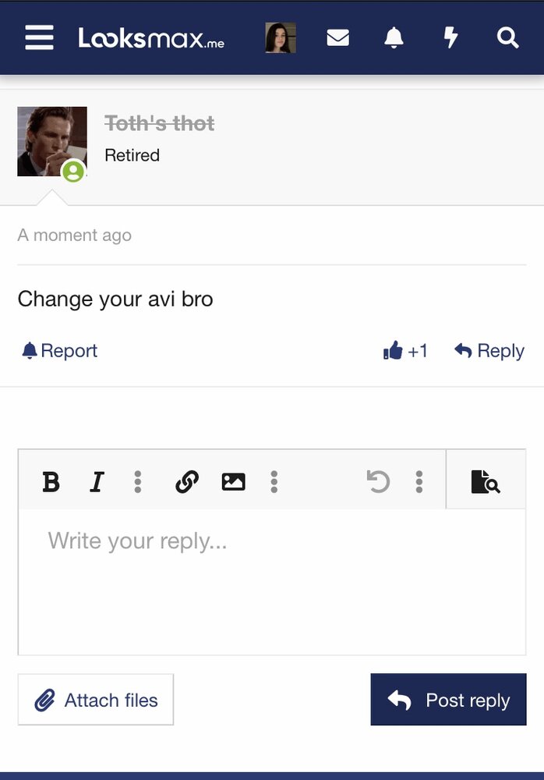544x780 pixels.
Task: Toggle bold formatting in the editor
Action: pyautogui.click(x=51, y=481)
